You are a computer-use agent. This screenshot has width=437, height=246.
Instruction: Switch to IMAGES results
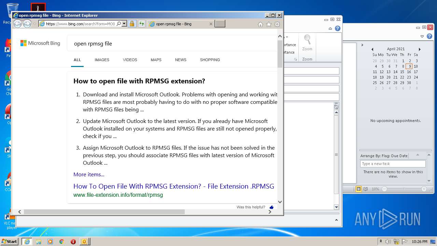tap(102, 60)
